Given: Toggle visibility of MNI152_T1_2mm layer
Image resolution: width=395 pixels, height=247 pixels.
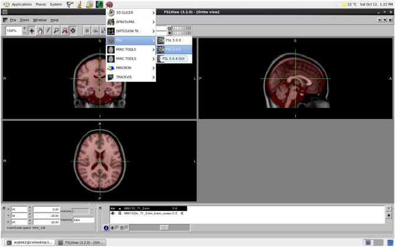Looking at the screenshot, I should (112, 208).
